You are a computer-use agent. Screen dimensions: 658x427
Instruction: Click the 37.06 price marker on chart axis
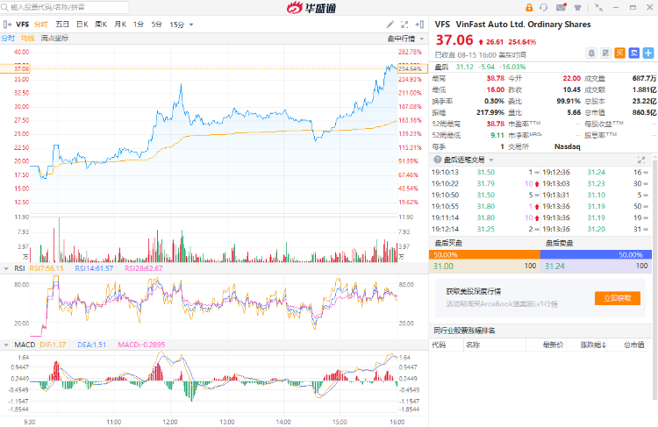pyautogui.click(x=15, y=68)
